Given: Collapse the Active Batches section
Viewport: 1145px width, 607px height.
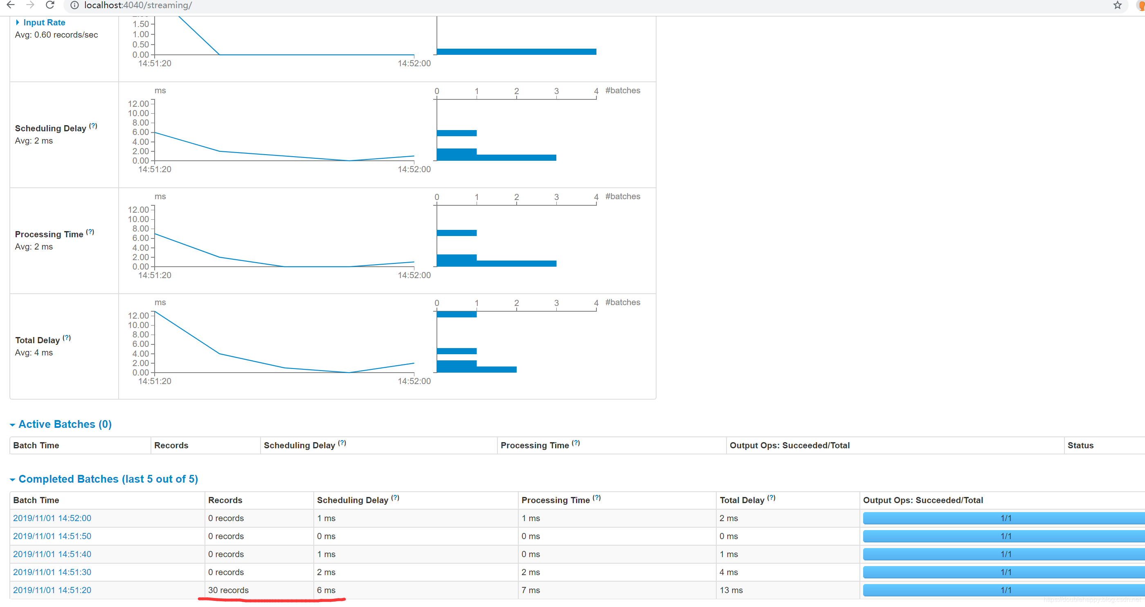Looking at the screenshot, I should (65, 424).
